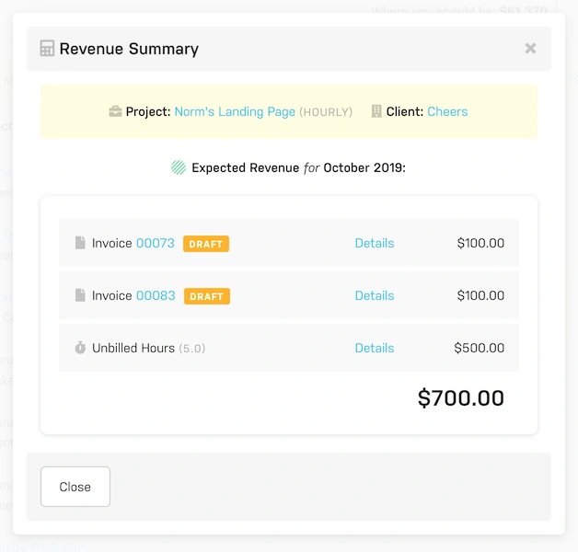Click the DRAFT badge on Invoice 00083
The height and width of the screenshot is (552, 578).
tap(206, 296)
